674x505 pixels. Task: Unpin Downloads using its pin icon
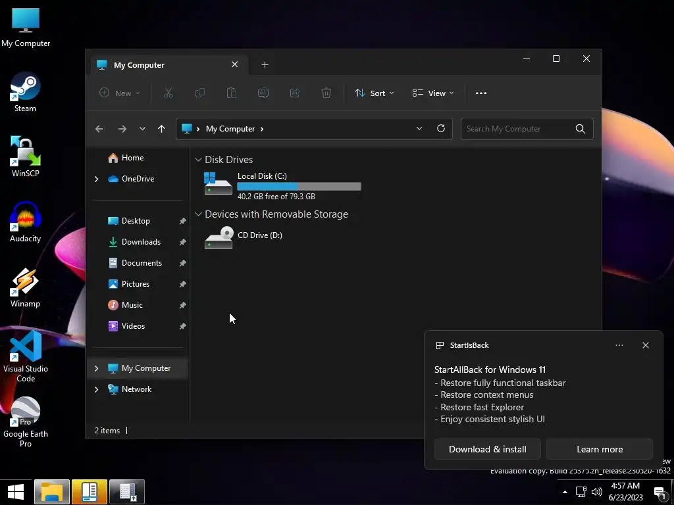[x=182, y=242]
